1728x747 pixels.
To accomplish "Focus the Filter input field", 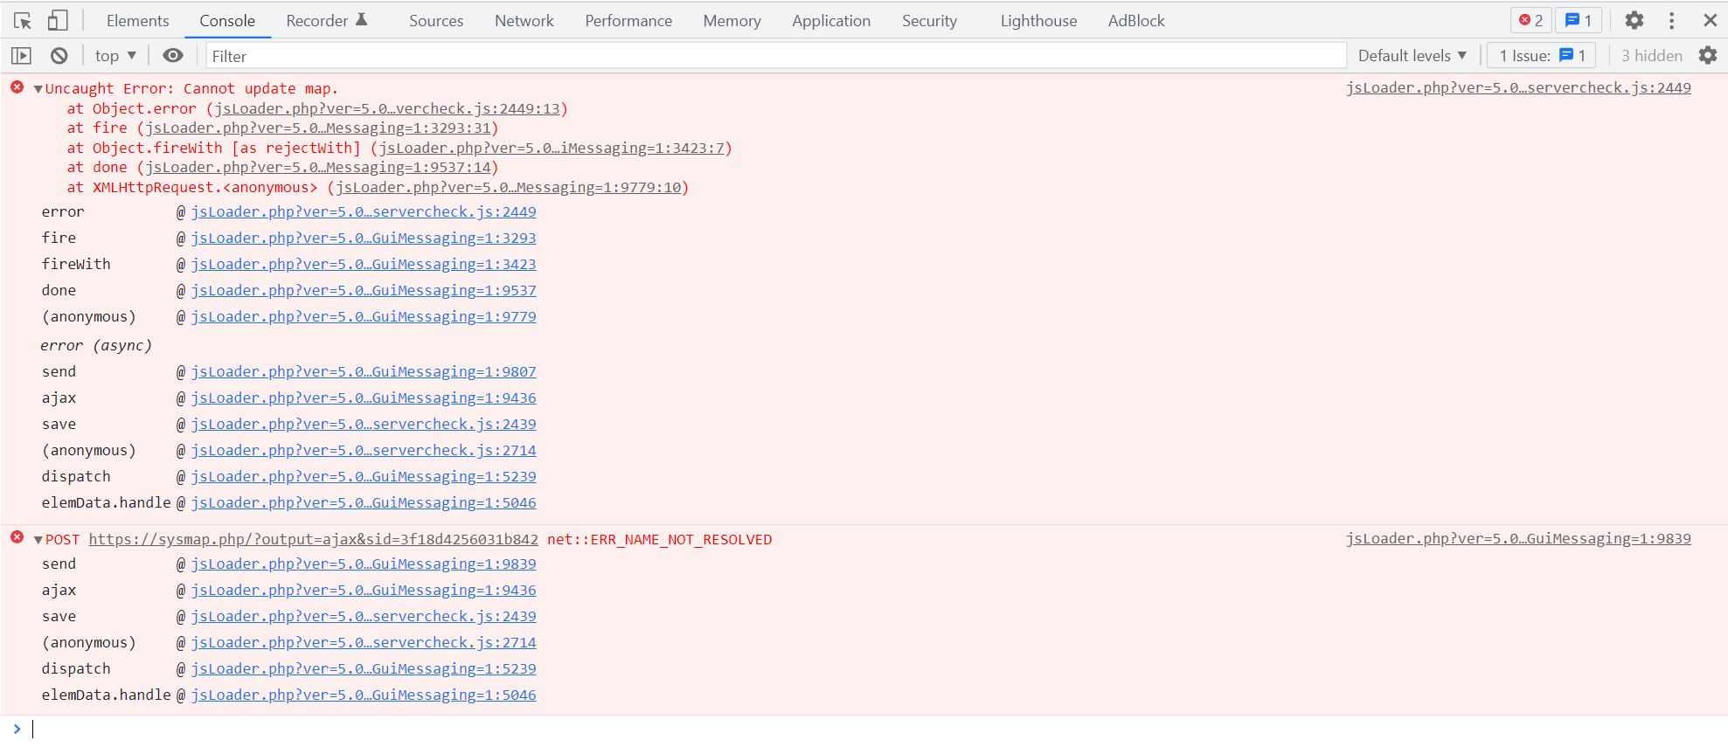I will 776,56.
